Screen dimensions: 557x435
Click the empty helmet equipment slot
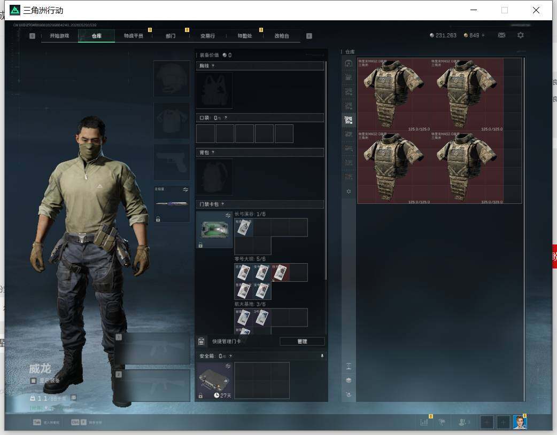point(172,78)
